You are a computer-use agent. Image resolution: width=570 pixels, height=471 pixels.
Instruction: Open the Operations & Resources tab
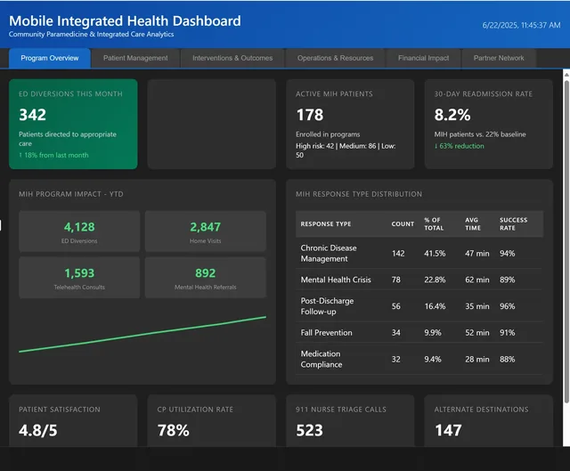(x=335, y=58)
